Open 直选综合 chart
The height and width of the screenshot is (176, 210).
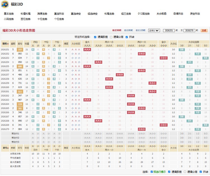click(x=76, y=14)
